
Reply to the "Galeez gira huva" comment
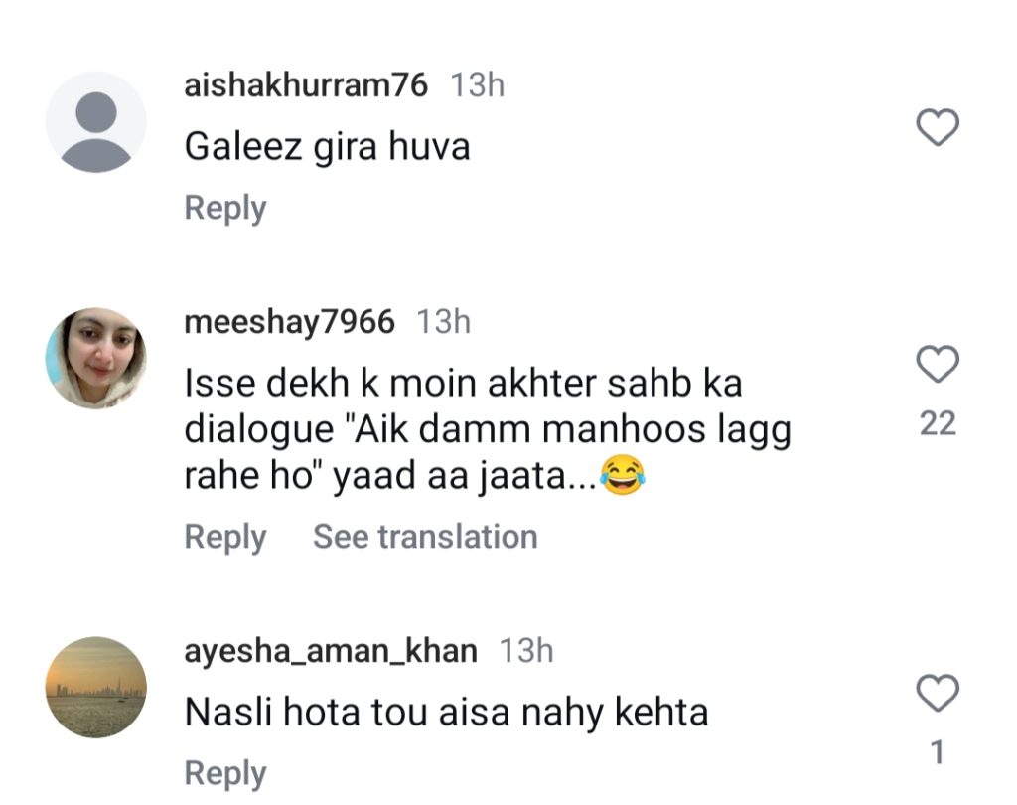pyautogui.click(x=225, y=209)
